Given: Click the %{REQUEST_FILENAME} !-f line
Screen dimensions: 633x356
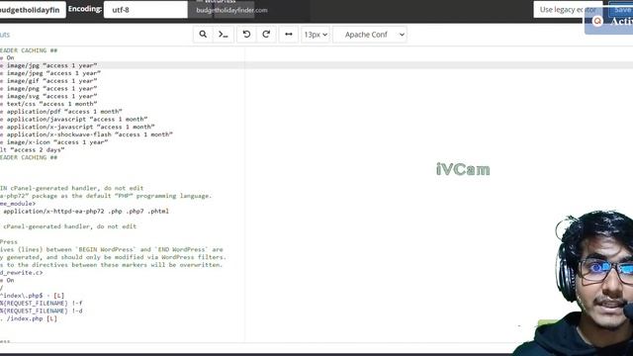Looking at the screenshot, I should pos(42,304).
